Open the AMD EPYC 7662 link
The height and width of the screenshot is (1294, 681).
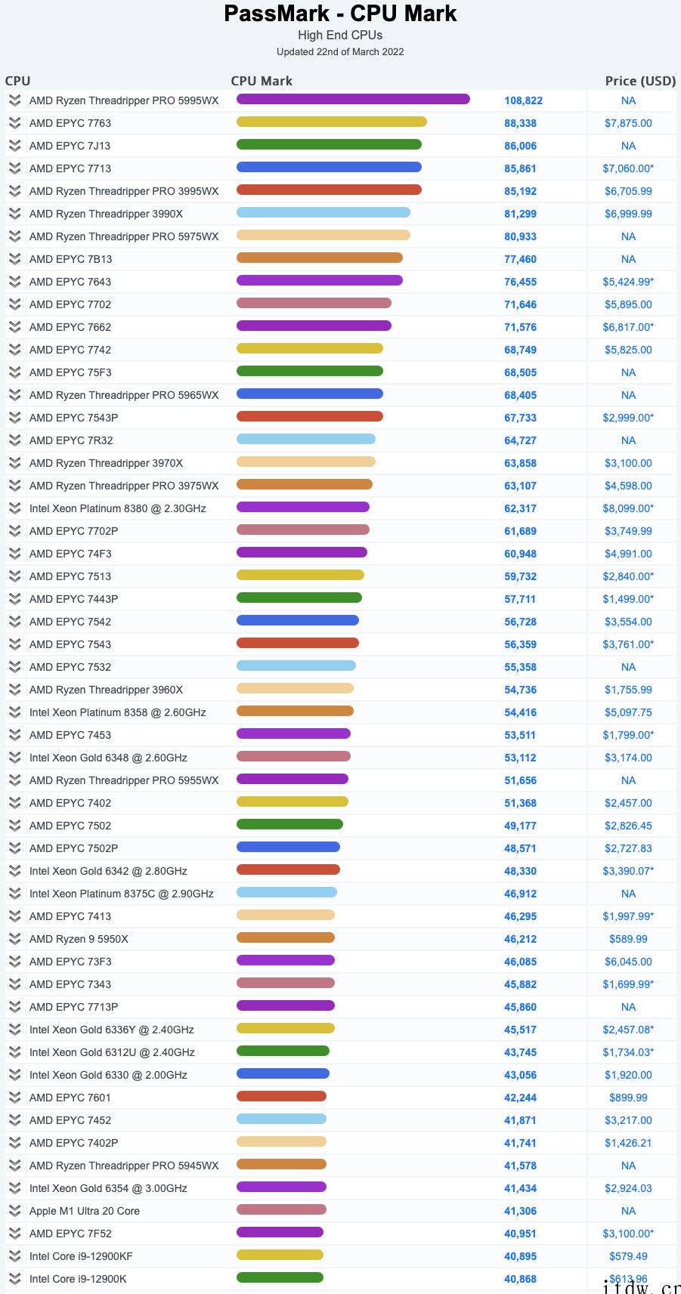70,327
